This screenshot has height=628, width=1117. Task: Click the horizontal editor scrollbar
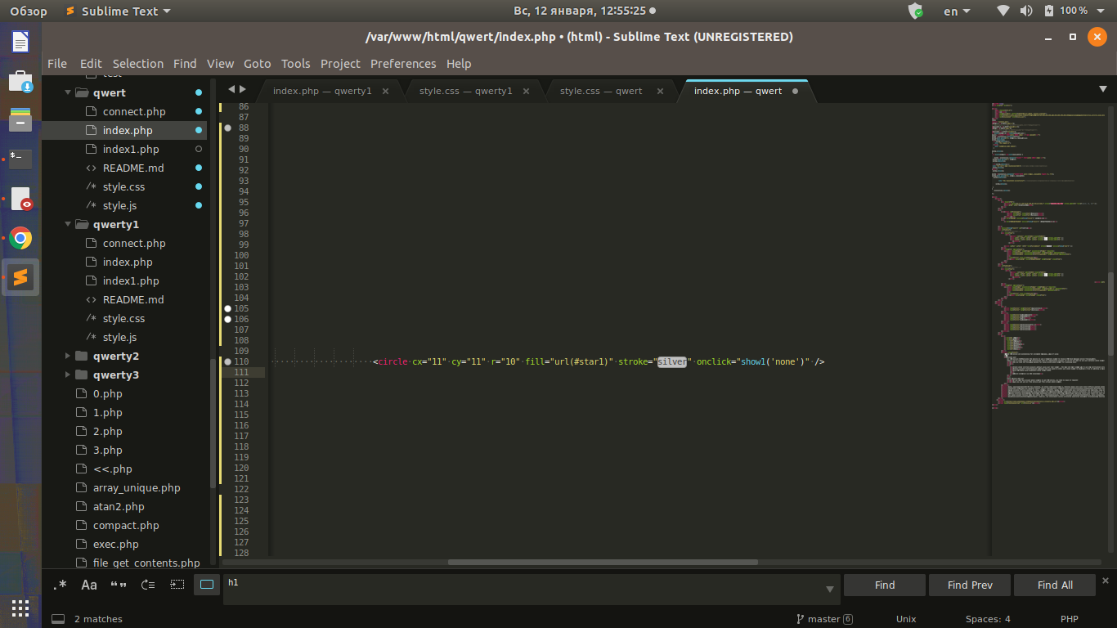[603, 562]
